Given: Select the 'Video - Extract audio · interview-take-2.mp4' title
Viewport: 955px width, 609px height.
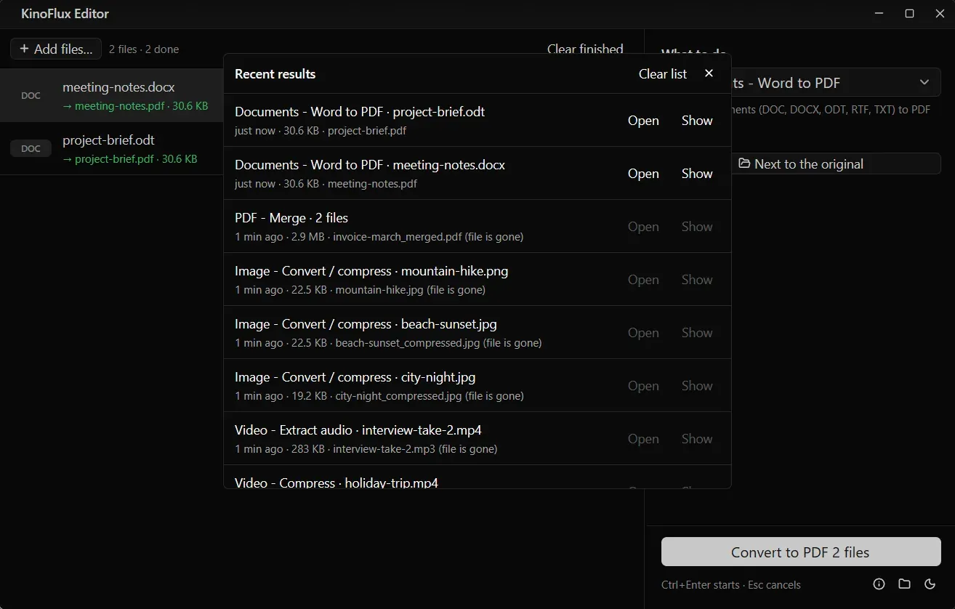Looking at the screenshot, I should [x=358, y=429].
